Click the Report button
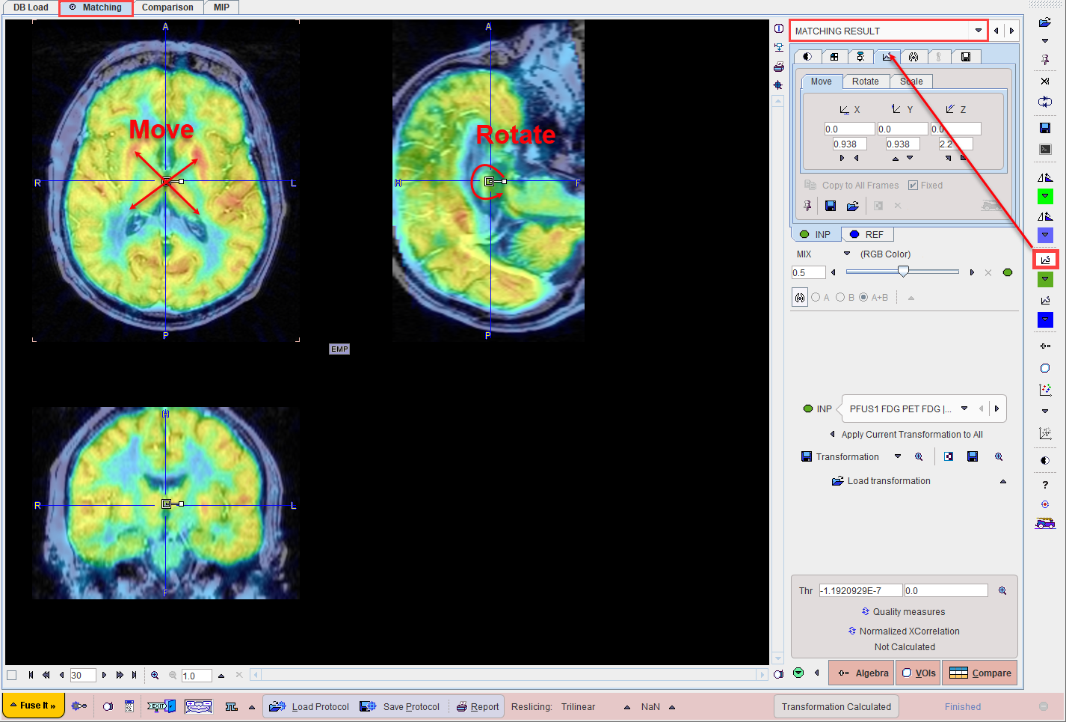This screenshot has height=722, width=1066. point(477,706)
